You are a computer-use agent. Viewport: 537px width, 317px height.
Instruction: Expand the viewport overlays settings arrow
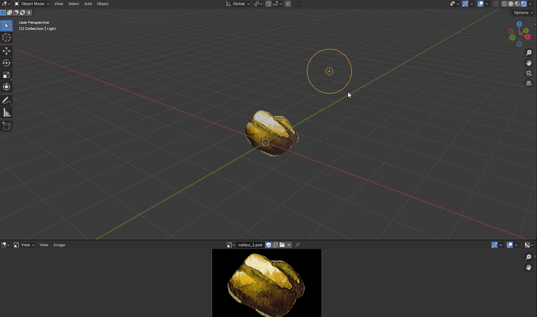tap(487, 4)
